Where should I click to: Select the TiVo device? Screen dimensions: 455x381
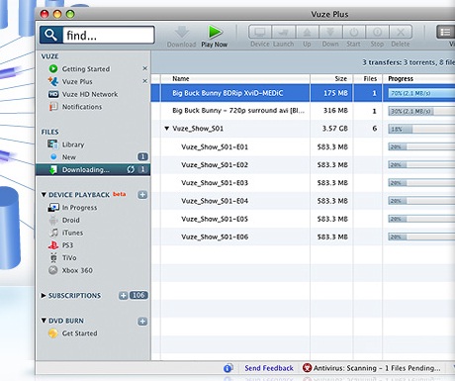[69, 257]
